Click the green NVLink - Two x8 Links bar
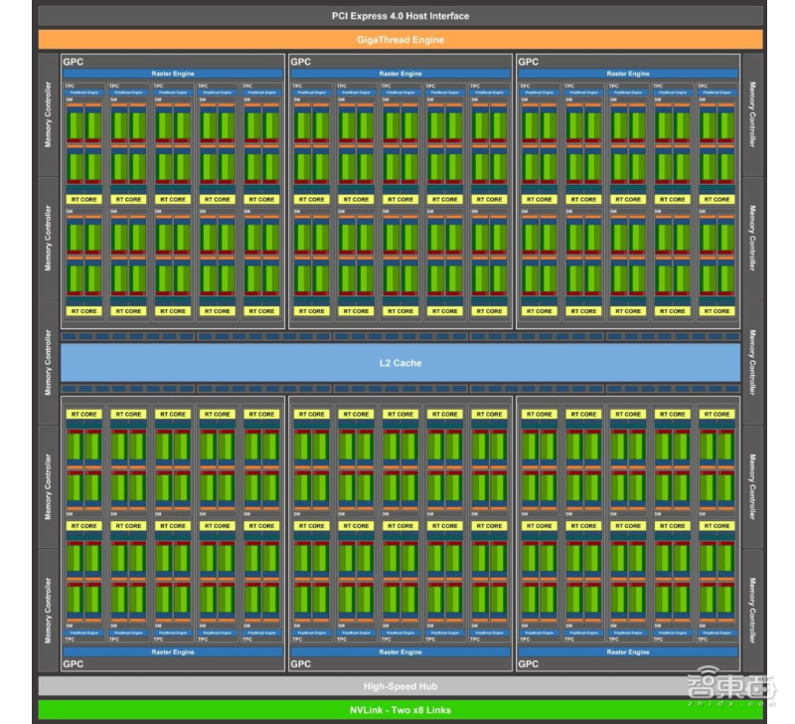Image resolution: width=795 pixels, height=724 pixels. 400,710
